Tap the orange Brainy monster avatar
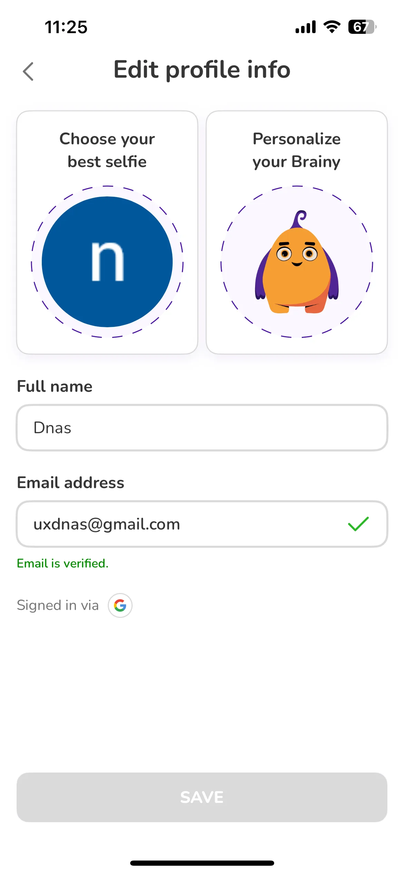 297,262
